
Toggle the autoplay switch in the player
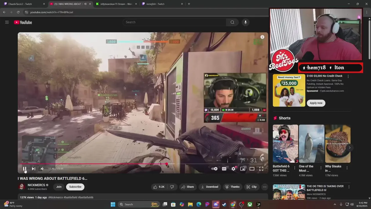214,169
